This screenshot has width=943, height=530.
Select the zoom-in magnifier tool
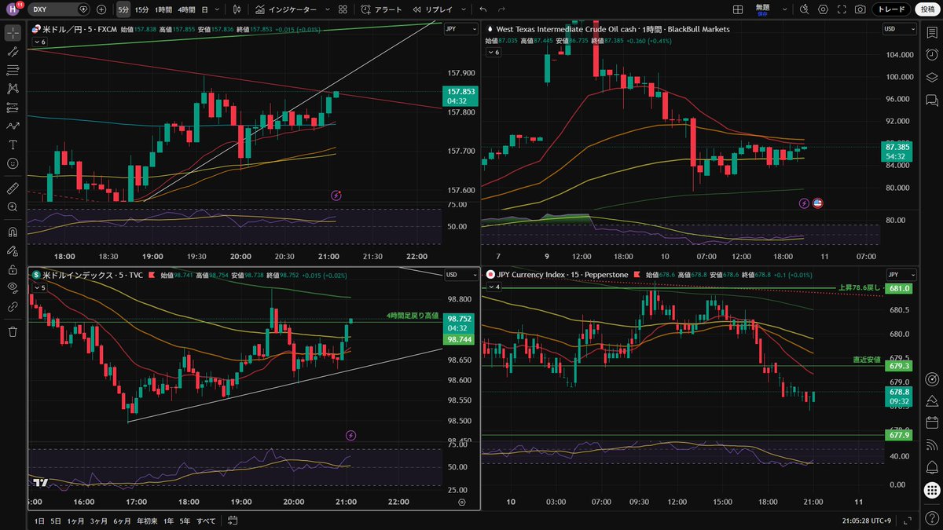point(13,207)
